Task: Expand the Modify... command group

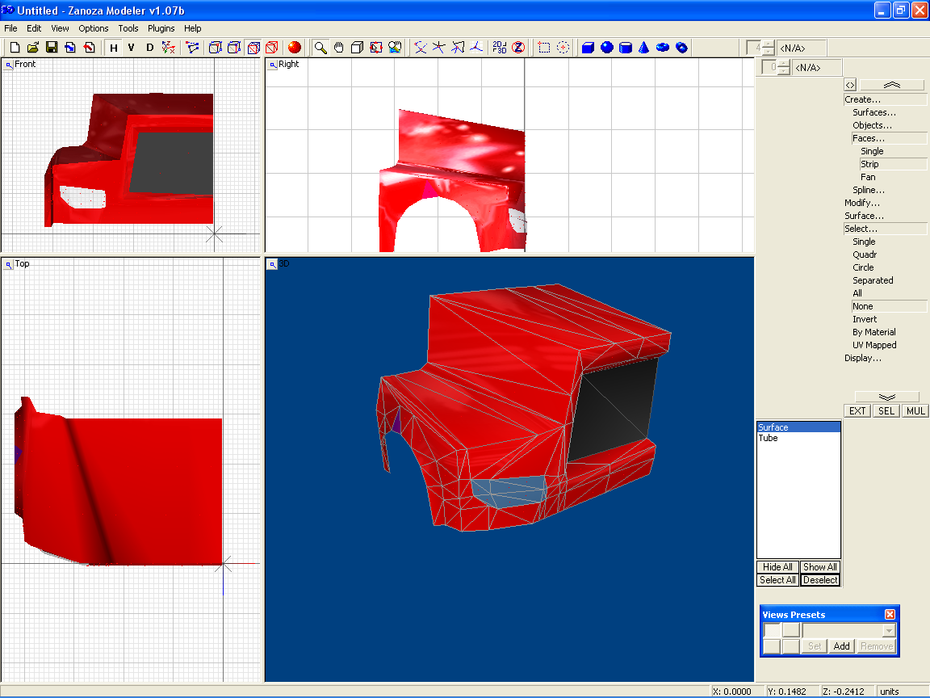Action: 862,203
